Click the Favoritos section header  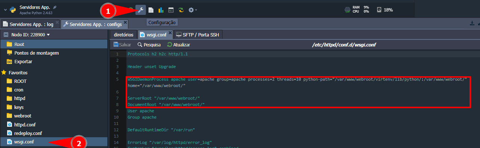(x=18, y=73)
